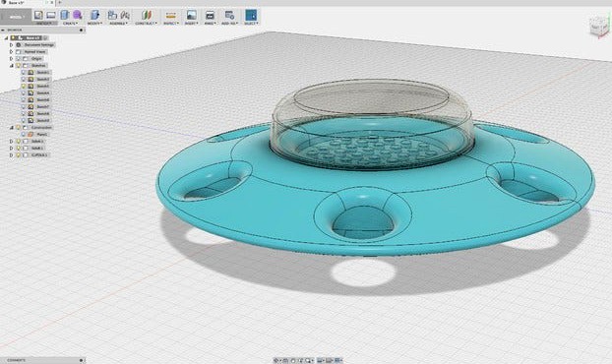This screenshot has width=612, height=364.
Task: Open the Viewports layout icon
Action: pyautogui.click(x=338, y=360)
